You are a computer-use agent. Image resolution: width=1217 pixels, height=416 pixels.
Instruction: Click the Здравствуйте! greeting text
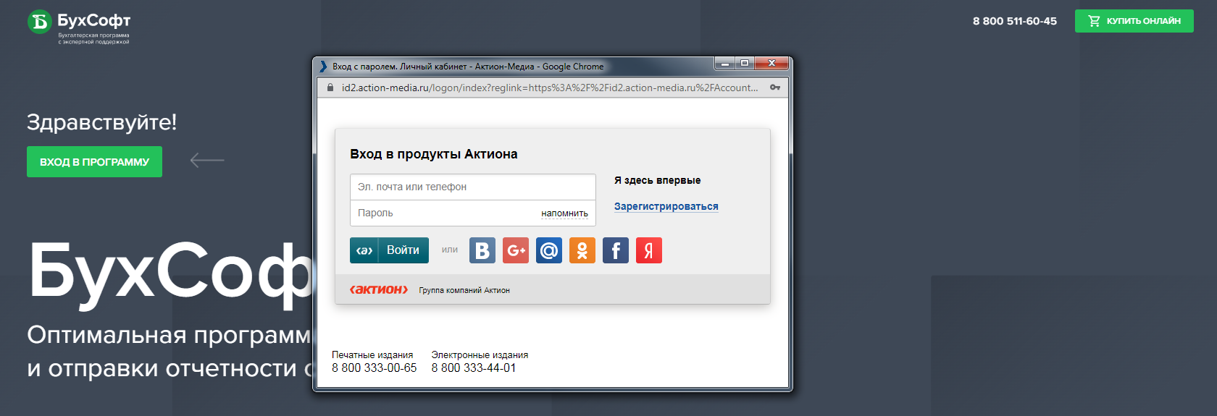(x=102, y=122)
